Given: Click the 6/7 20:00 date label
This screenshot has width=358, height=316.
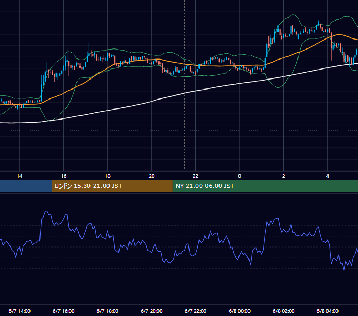Looking at the screenshot, I should [x=152, y=311].
